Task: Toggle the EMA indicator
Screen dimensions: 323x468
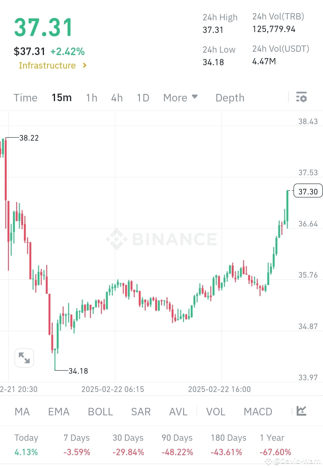Action: pyautogui.click(x=58, y=411)
